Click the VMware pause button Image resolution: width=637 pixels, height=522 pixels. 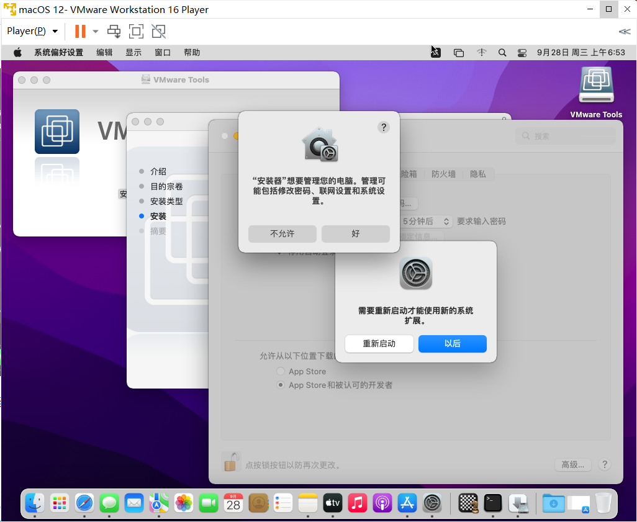pos(80,31)
